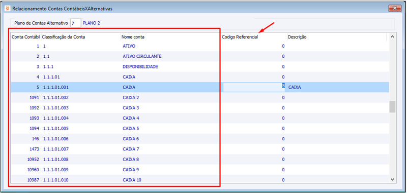Viewport: 407px width, 193px height.
Task: Click account number 1094
Action: 34,128
